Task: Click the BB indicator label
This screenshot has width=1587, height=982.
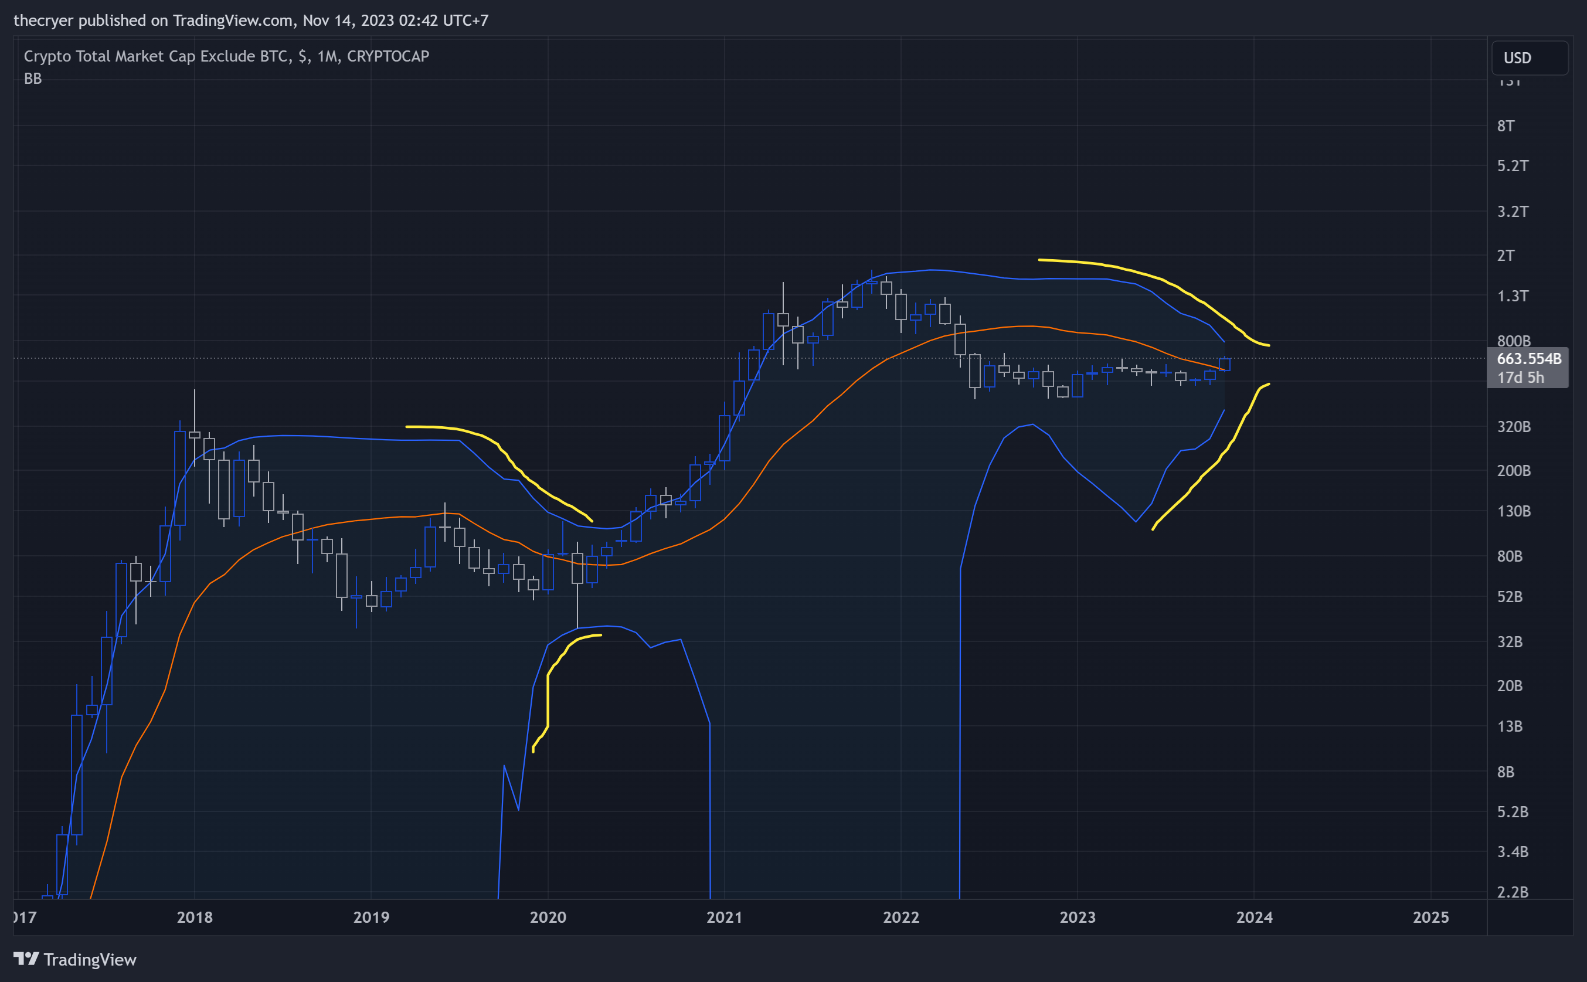Action: (32, 79)
